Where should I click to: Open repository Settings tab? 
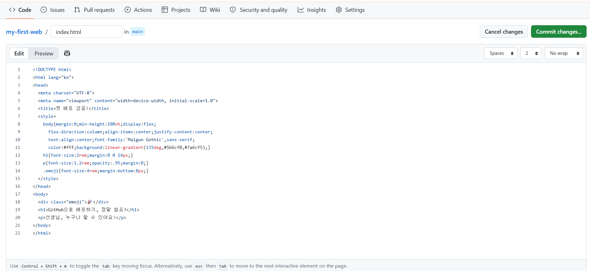pos(350,10)
